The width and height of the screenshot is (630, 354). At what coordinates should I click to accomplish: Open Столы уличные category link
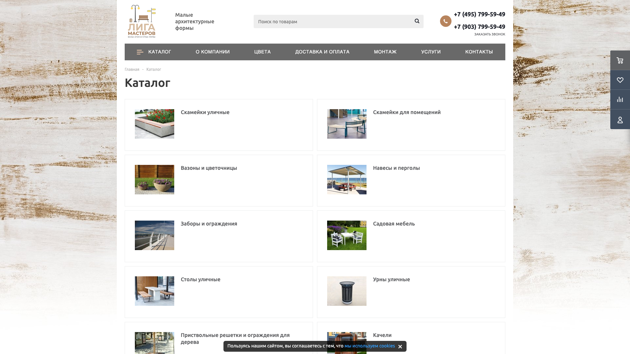coord(200,280)
